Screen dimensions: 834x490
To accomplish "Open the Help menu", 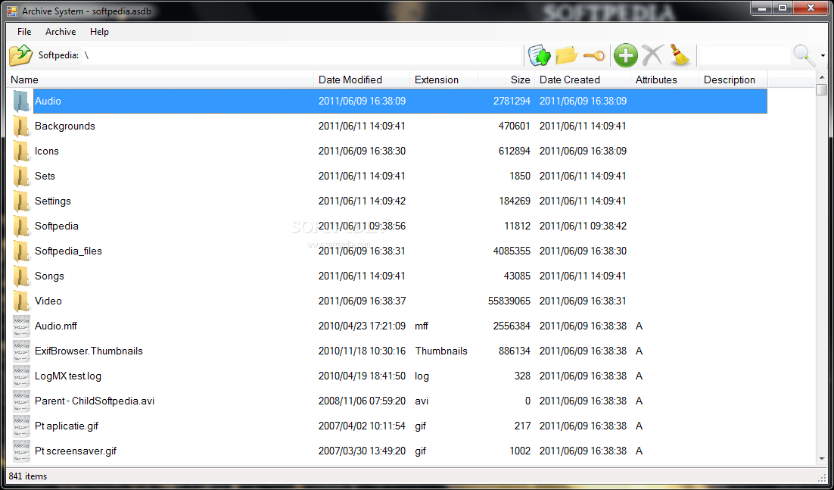I will pyautogui.click(x=99, y=32).
